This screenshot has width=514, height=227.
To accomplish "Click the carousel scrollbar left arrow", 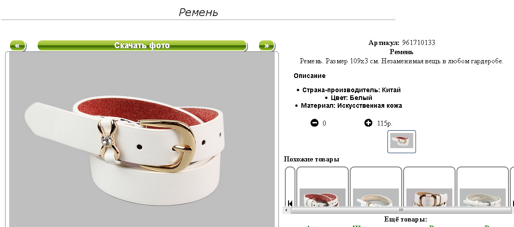I will [286, 210].
